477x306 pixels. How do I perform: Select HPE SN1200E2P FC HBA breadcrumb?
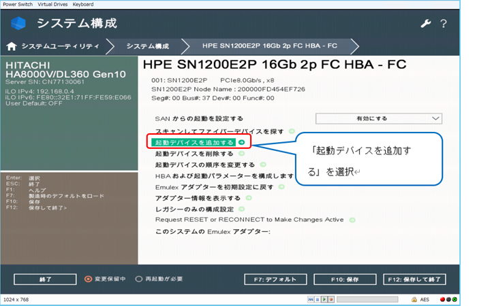(270, 46)
